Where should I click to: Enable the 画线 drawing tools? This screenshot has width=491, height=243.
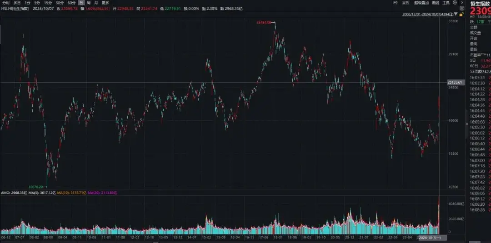[x=436, y=3]
